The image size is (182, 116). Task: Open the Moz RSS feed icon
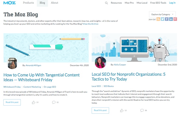click(x=158, y=19)
